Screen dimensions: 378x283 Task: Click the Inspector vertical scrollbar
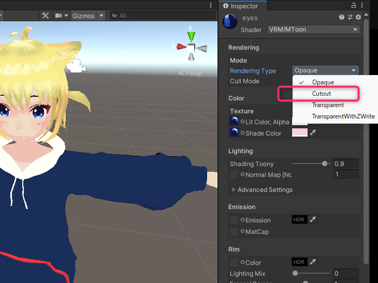[x=366, y=141]
